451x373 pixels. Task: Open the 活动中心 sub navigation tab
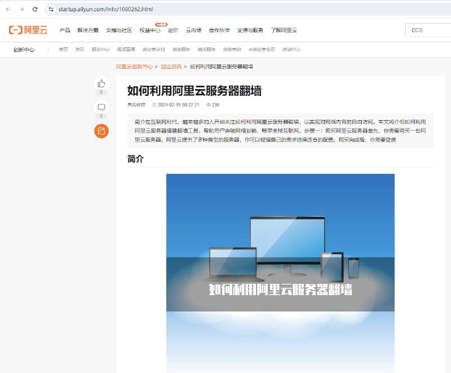tap(291, 50)
